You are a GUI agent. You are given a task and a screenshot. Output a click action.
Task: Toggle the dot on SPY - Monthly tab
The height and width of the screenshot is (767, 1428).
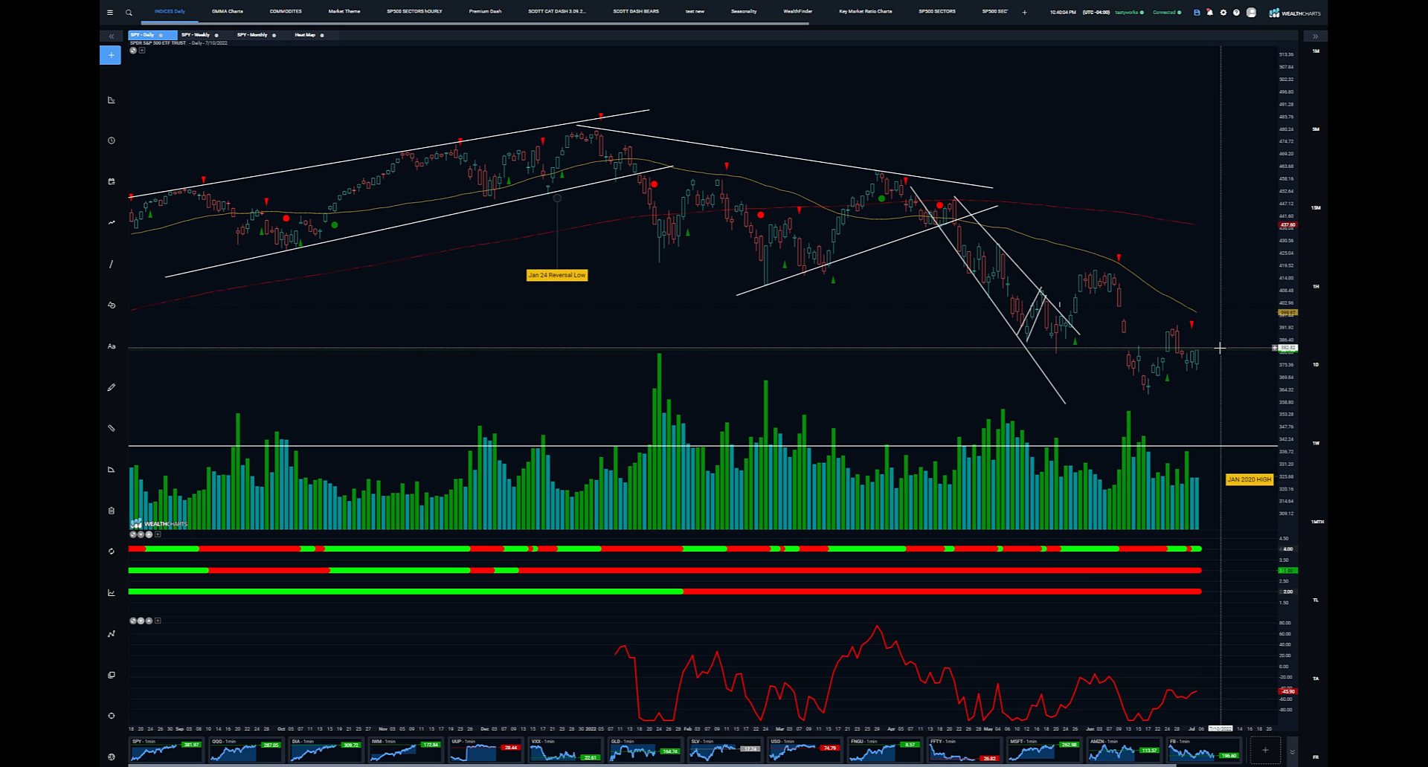[x=274, y=35]
